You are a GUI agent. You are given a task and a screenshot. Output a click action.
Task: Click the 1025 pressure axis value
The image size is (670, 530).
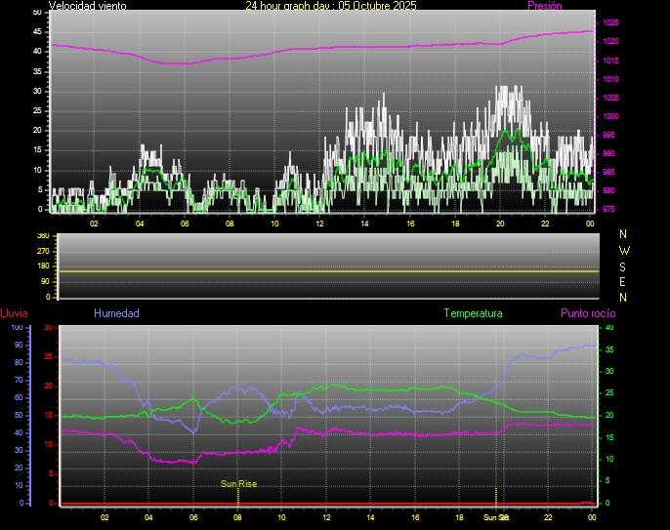610,22
